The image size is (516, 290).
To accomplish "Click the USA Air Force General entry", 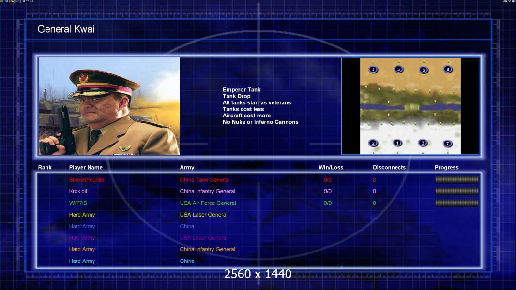I will (208, 203).
